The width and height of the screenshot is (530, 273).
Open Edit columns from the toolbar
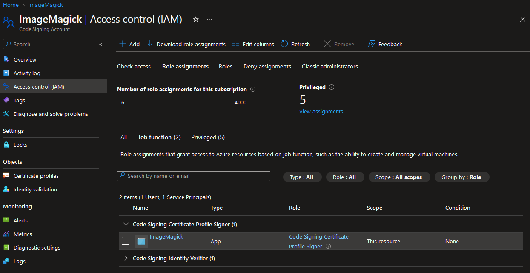coord(237,44)
